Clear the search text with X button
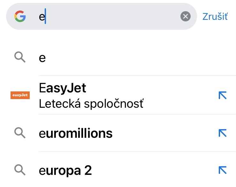This screenshot has width=236, height=187. click(x=185, y=16)
